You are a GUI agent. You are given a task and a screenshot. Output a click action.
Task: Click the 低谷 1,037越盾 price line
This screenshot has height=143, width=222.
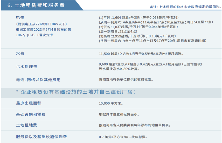coord(138,27)
